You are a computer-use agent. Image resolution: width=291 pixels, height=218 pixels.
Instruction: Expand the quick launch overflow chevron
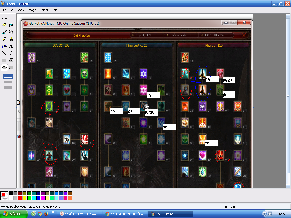pos(53,212)
